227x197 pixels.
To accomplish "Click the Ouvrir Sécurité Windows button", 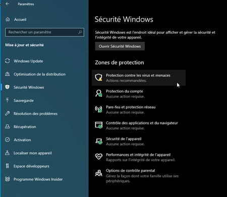I will (120, 46).
